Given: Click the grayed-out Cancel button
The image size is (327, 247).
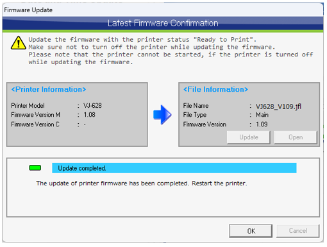Looking at the screenshot, I should coord(298,231).
